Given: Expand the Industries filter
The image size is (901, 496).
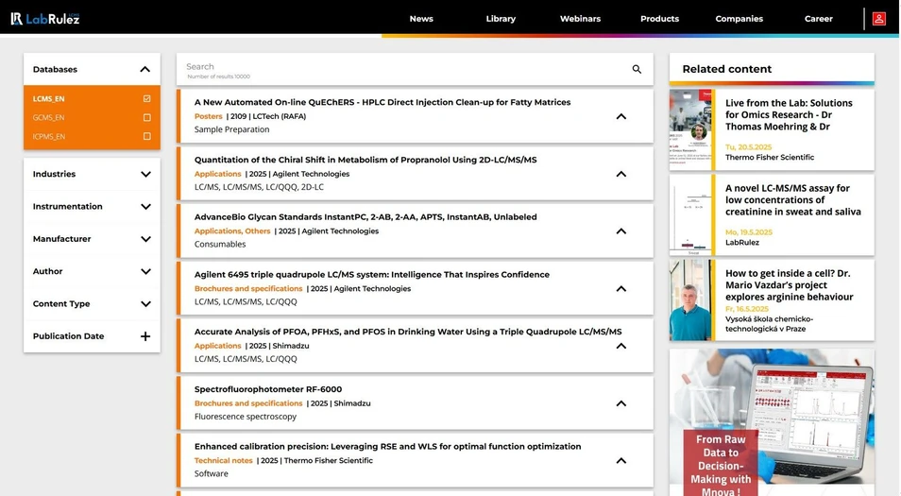Looking at the screenshot, I should coord(145,174).
